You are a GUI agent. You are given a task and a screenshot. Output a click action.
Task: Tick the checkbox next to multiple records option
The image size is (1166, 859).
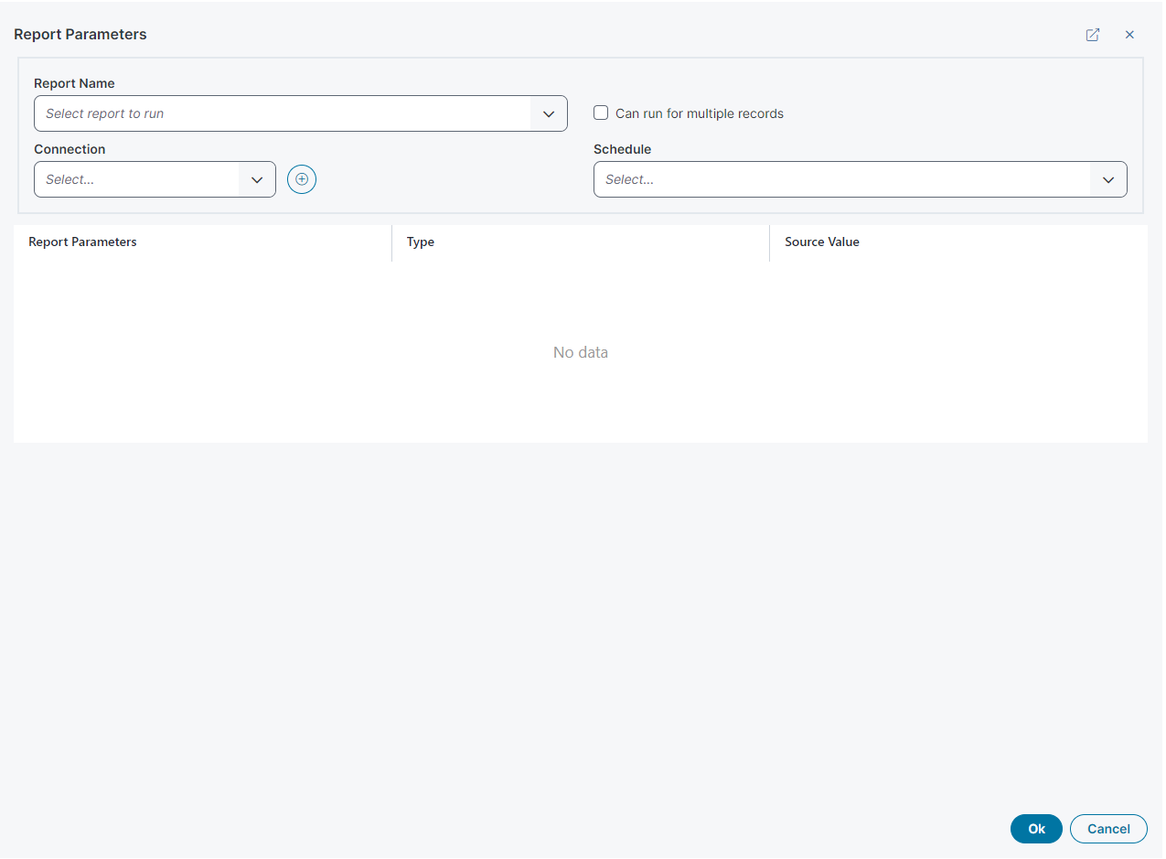click(600, 113)
